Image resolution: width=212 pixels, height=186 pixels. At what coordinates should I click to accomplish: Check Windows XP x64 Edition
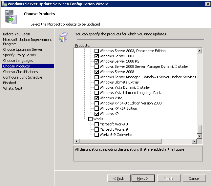[96, 108]
